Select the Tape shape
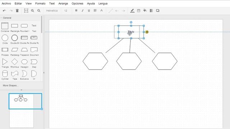Image resolution: width=230 pixels, height=129 pixels. coord(15,74)
